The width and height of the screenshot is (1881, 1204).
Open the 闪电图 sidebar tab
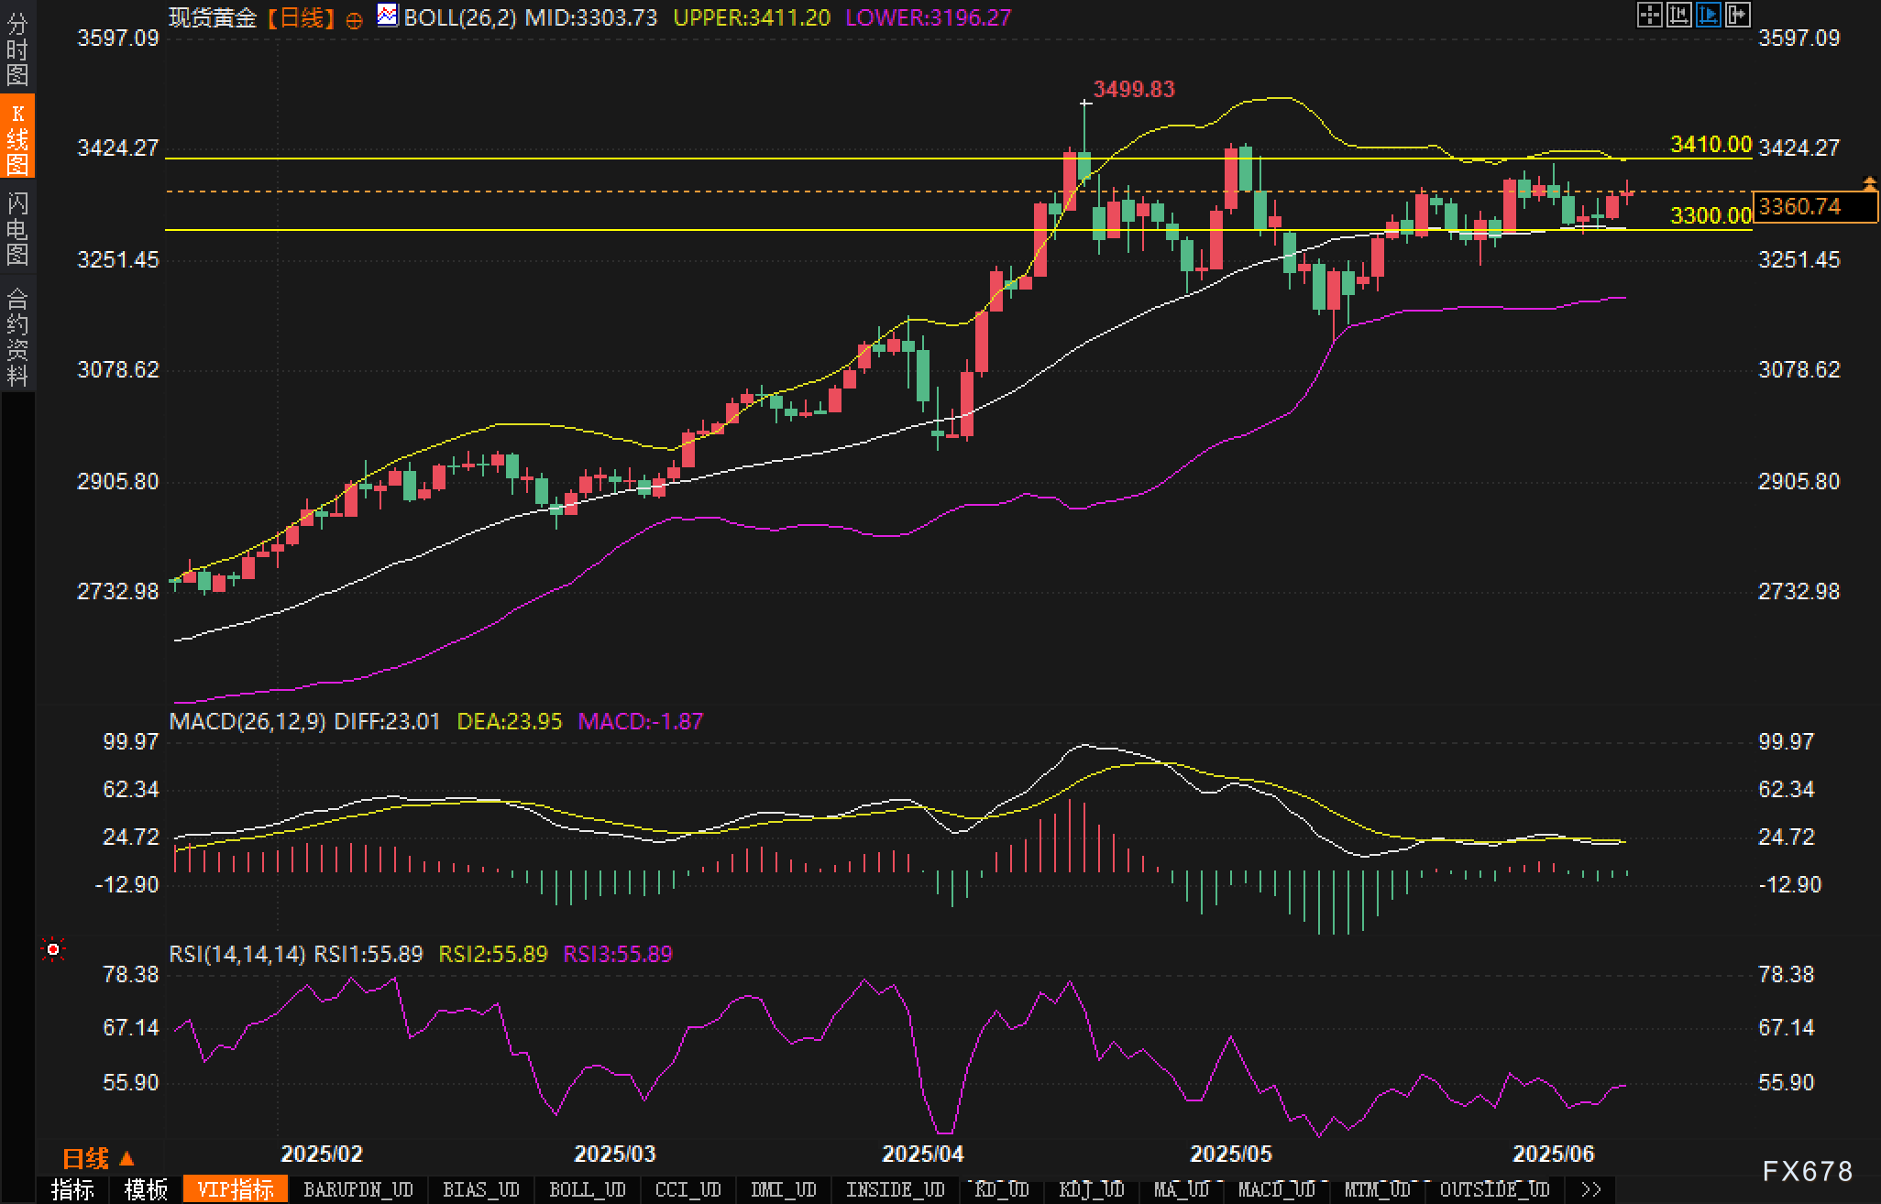tap(17, 228)
